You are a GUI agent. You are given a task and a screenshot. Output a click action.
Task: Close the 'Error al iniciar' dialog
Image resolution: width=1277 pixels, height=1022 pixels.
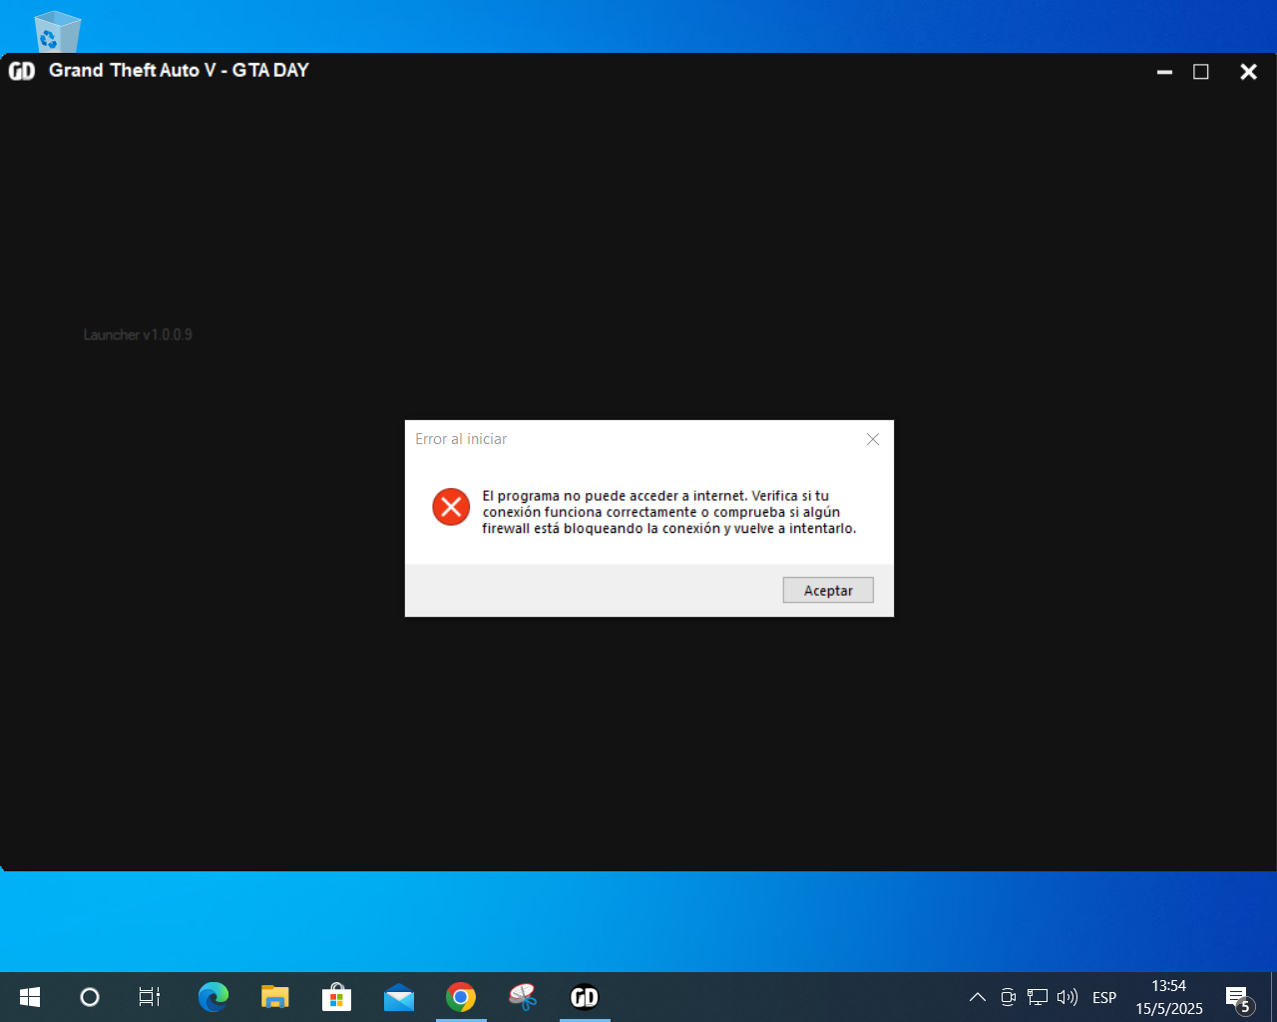tap(872, 439)
